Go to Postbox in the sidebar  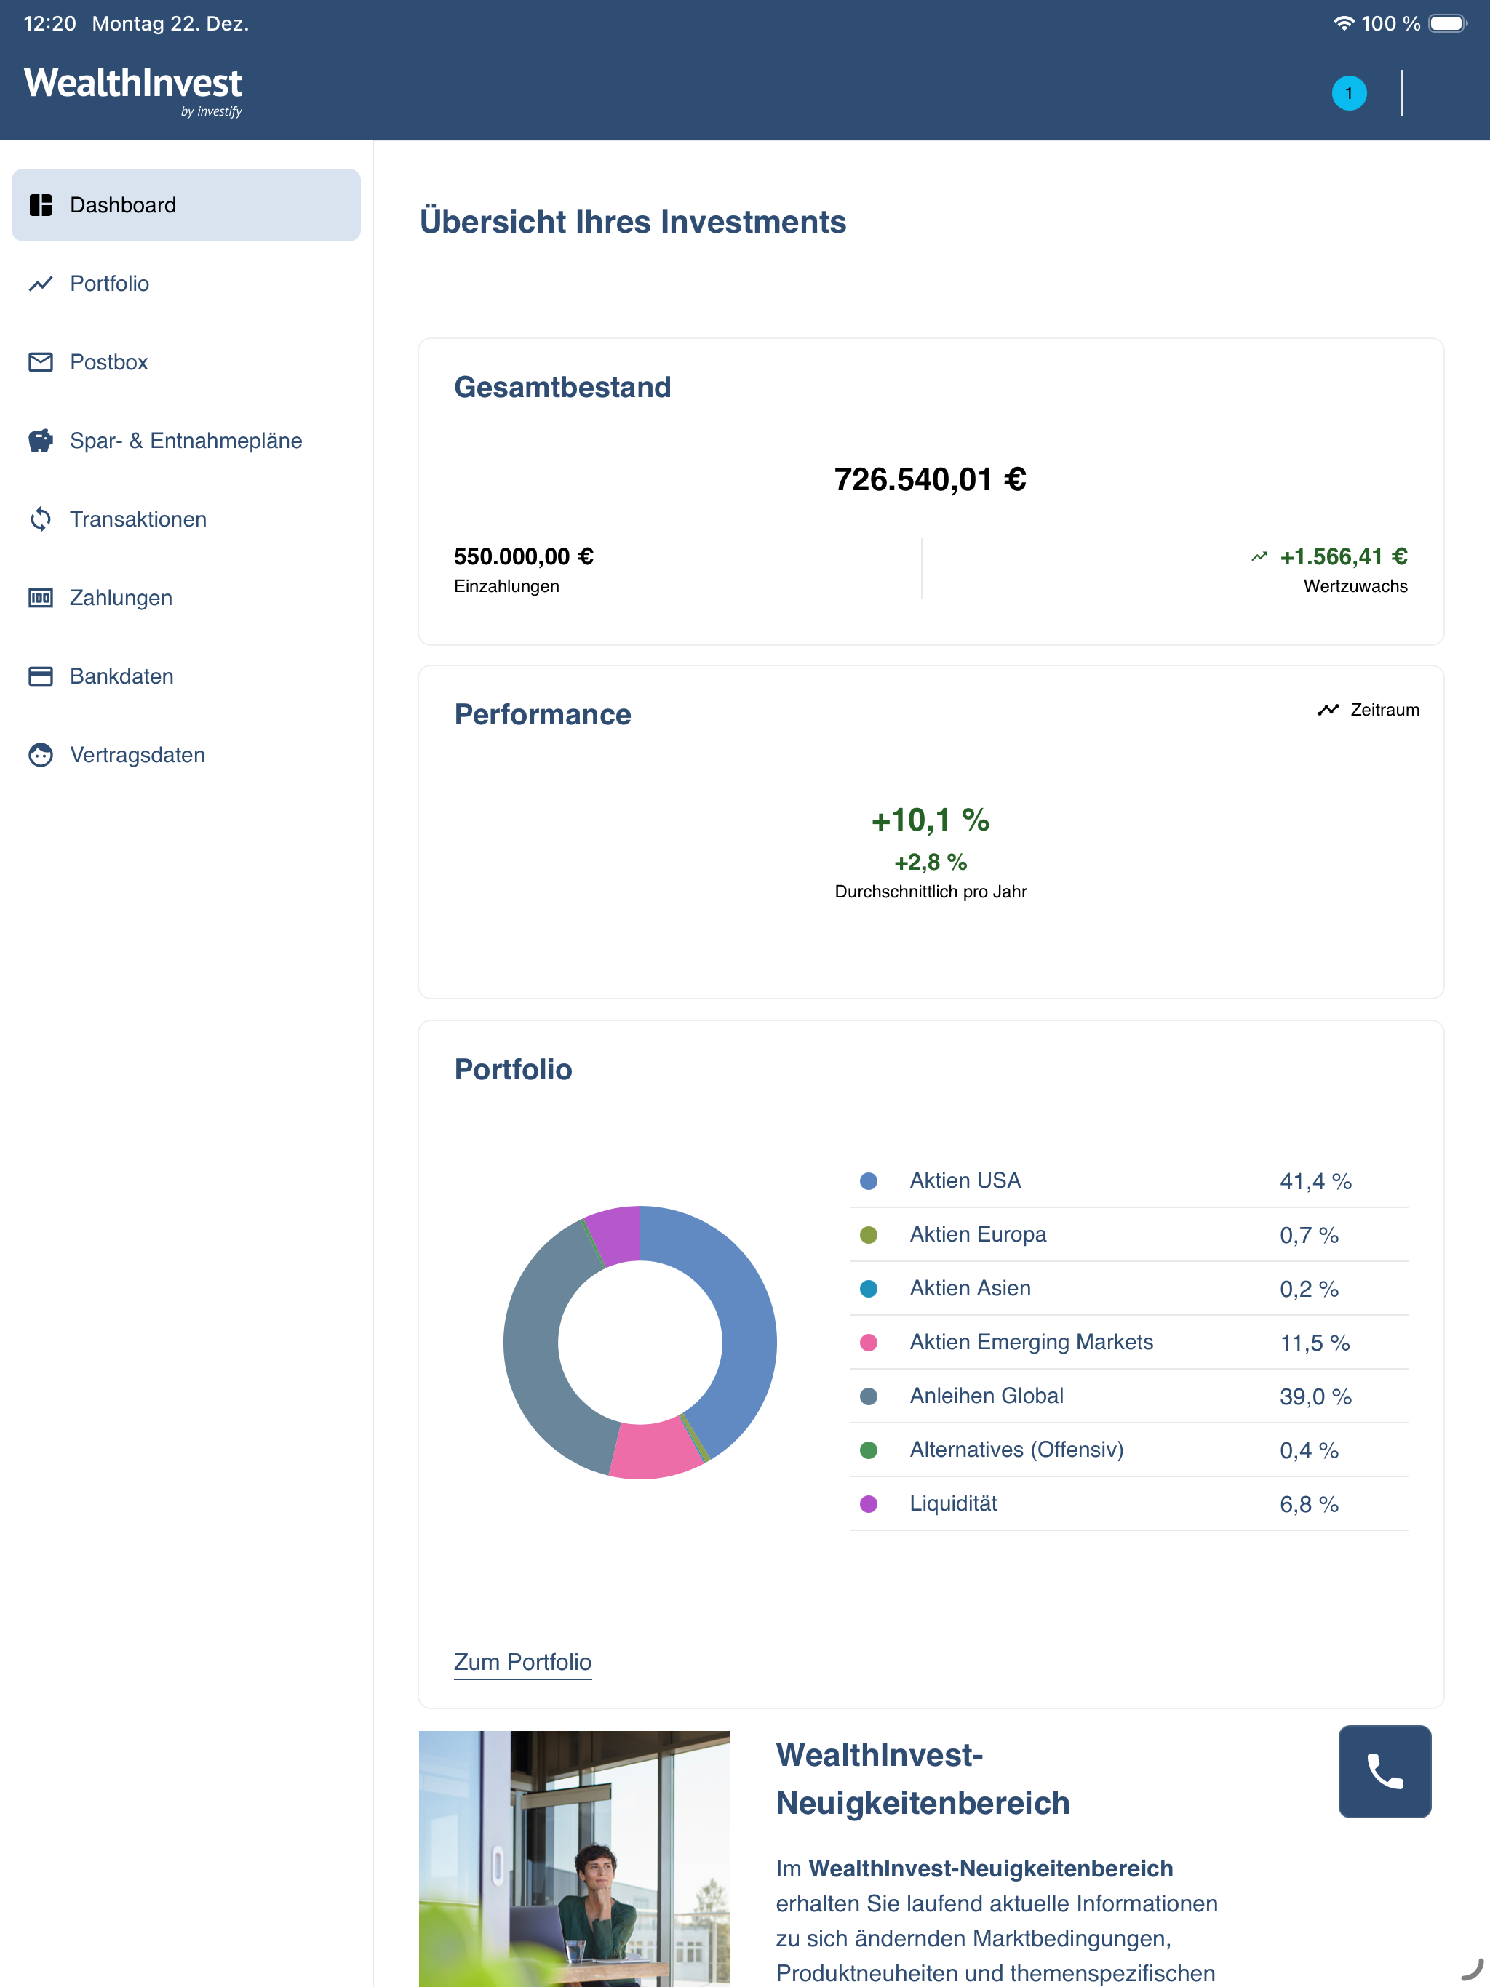[186, 362]
